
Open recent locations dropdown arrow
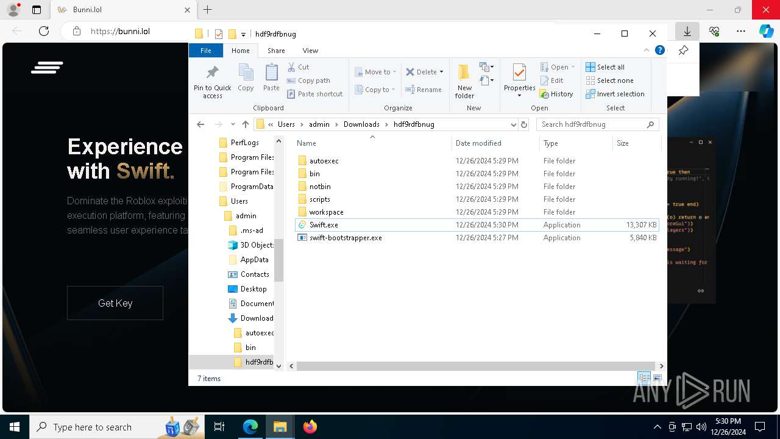click(232, 124)
